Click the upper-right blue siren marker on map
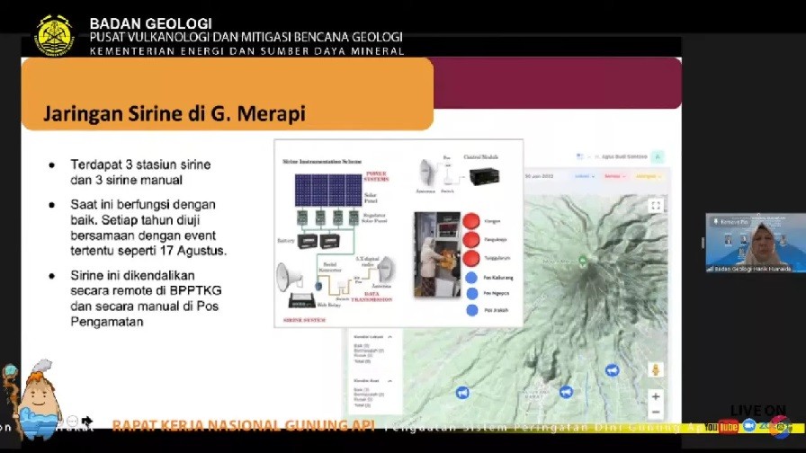The height and width of the screenshot is (453, 806). pos(612,369)
